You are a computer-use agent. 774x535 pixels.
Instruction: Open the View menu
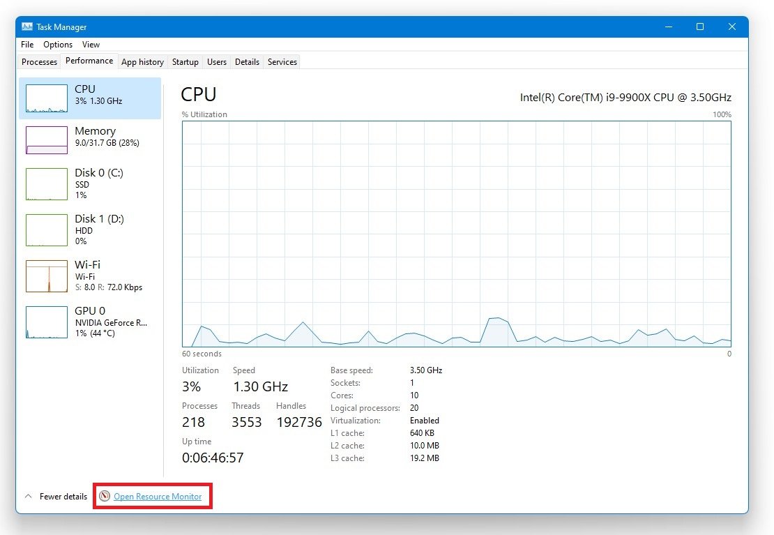(x=91, y=44)
